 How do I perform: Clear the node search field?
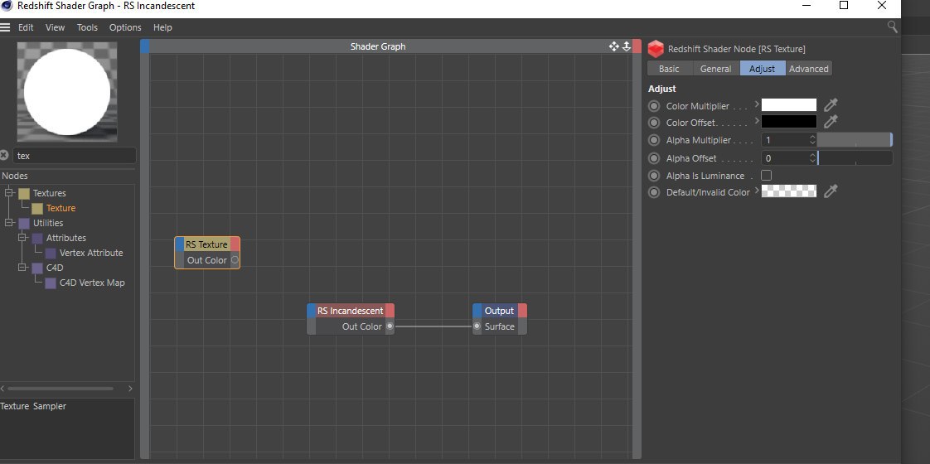(x=4, y=155)
